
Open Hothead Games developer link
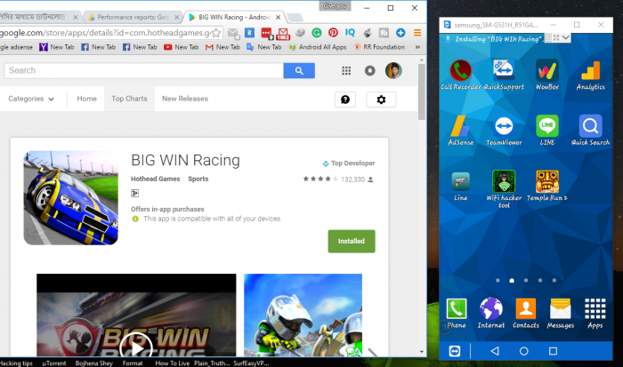pyautogui.click(x=156, y=179)
